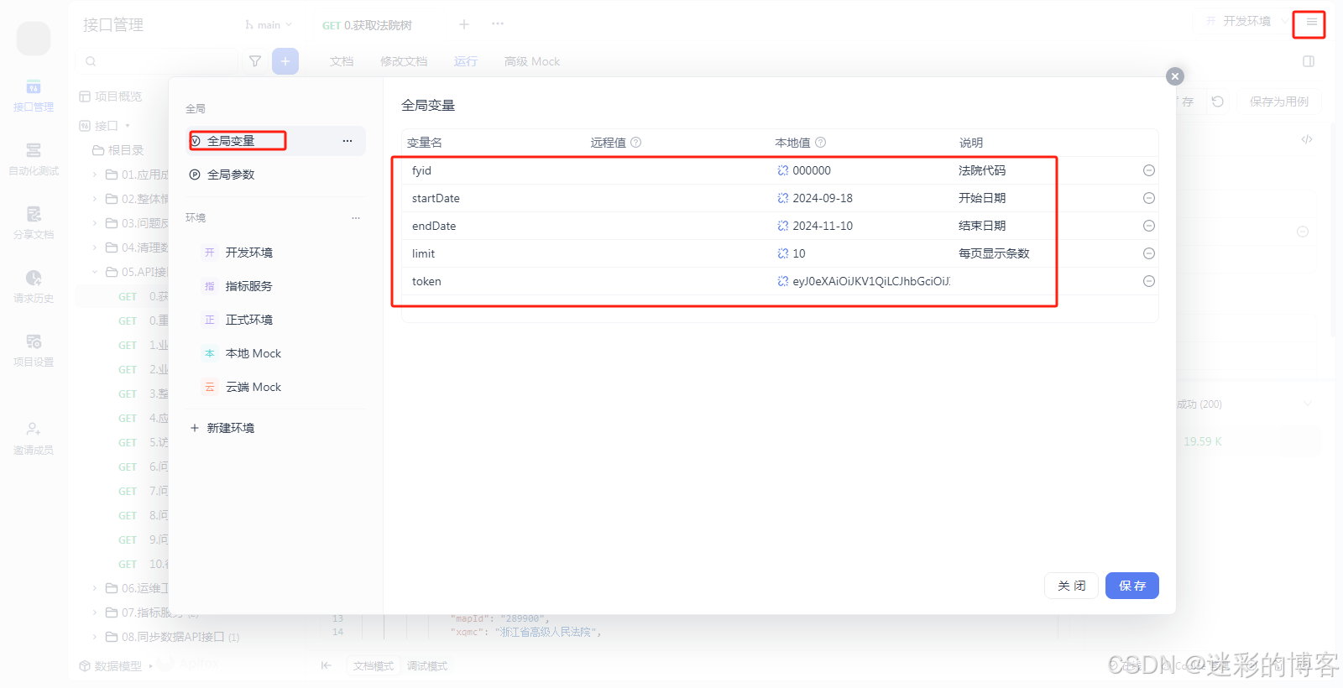Click the search box in interface panel
The image size is (1343, 688).
click(157, 61)
